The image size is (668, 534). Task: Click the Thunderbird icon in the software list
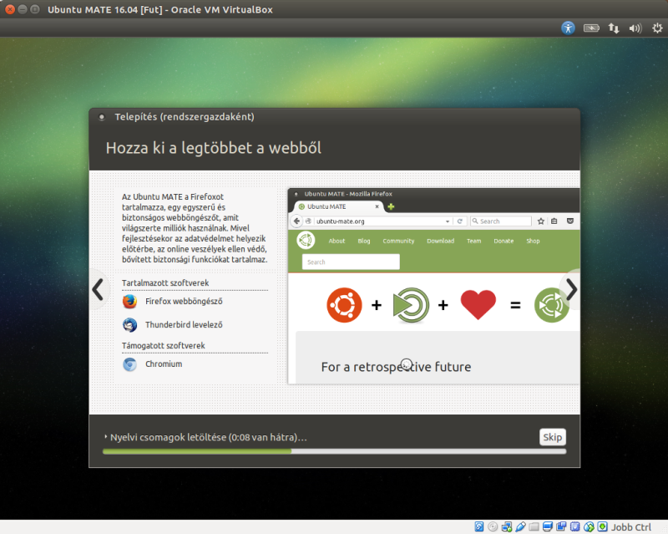click(130, 325)
